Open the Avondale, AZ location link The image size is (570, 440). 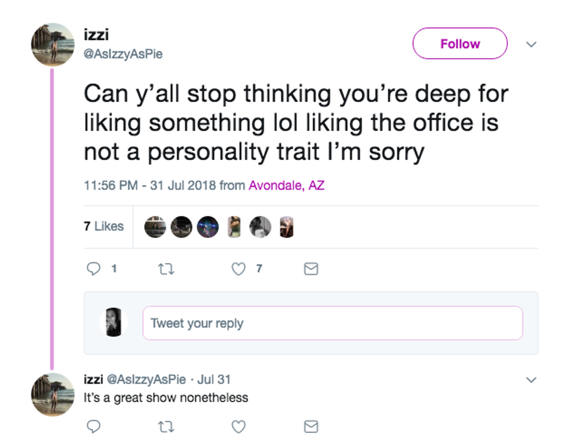pyautogui.click(x=286, y=186)
